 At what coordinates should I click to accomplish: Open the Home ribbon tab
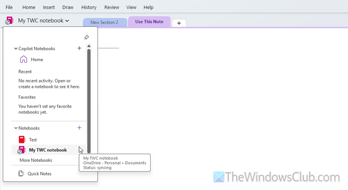click(29, 7)
